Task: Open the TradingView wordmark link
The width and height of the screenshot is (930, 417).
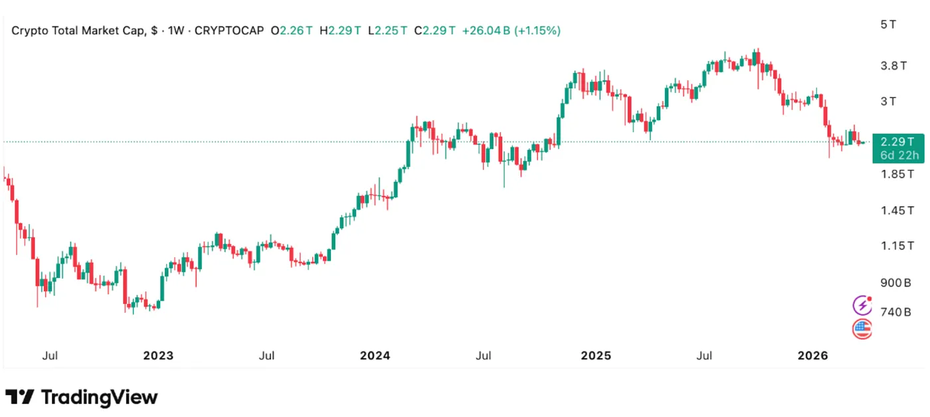Action: 100,397
